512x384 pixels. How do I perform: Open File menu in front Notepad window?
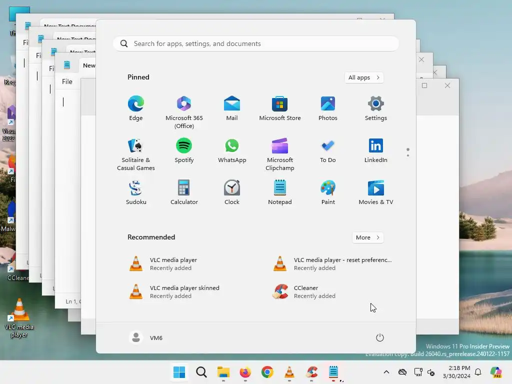click(x=67, y=81)
